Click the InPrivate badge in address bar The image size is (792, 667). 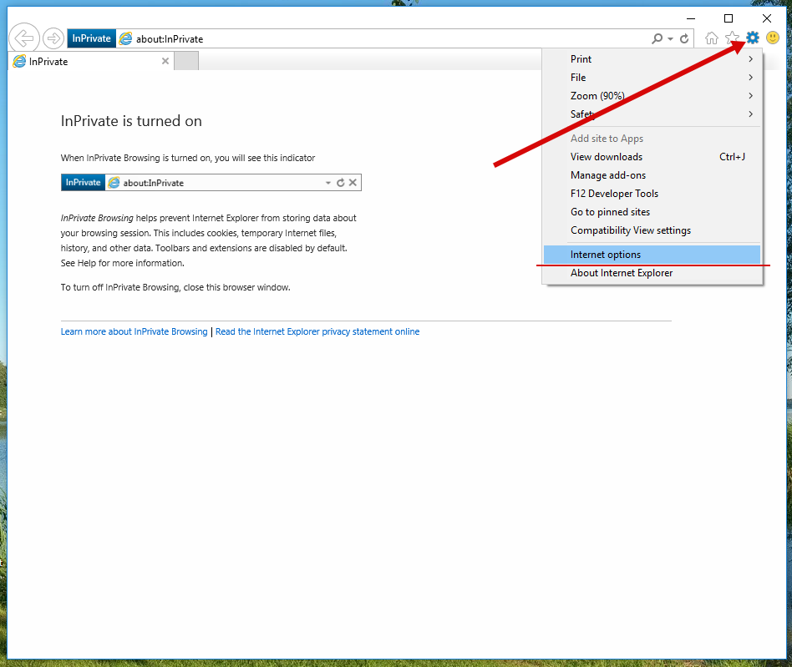tap(91, 38)
